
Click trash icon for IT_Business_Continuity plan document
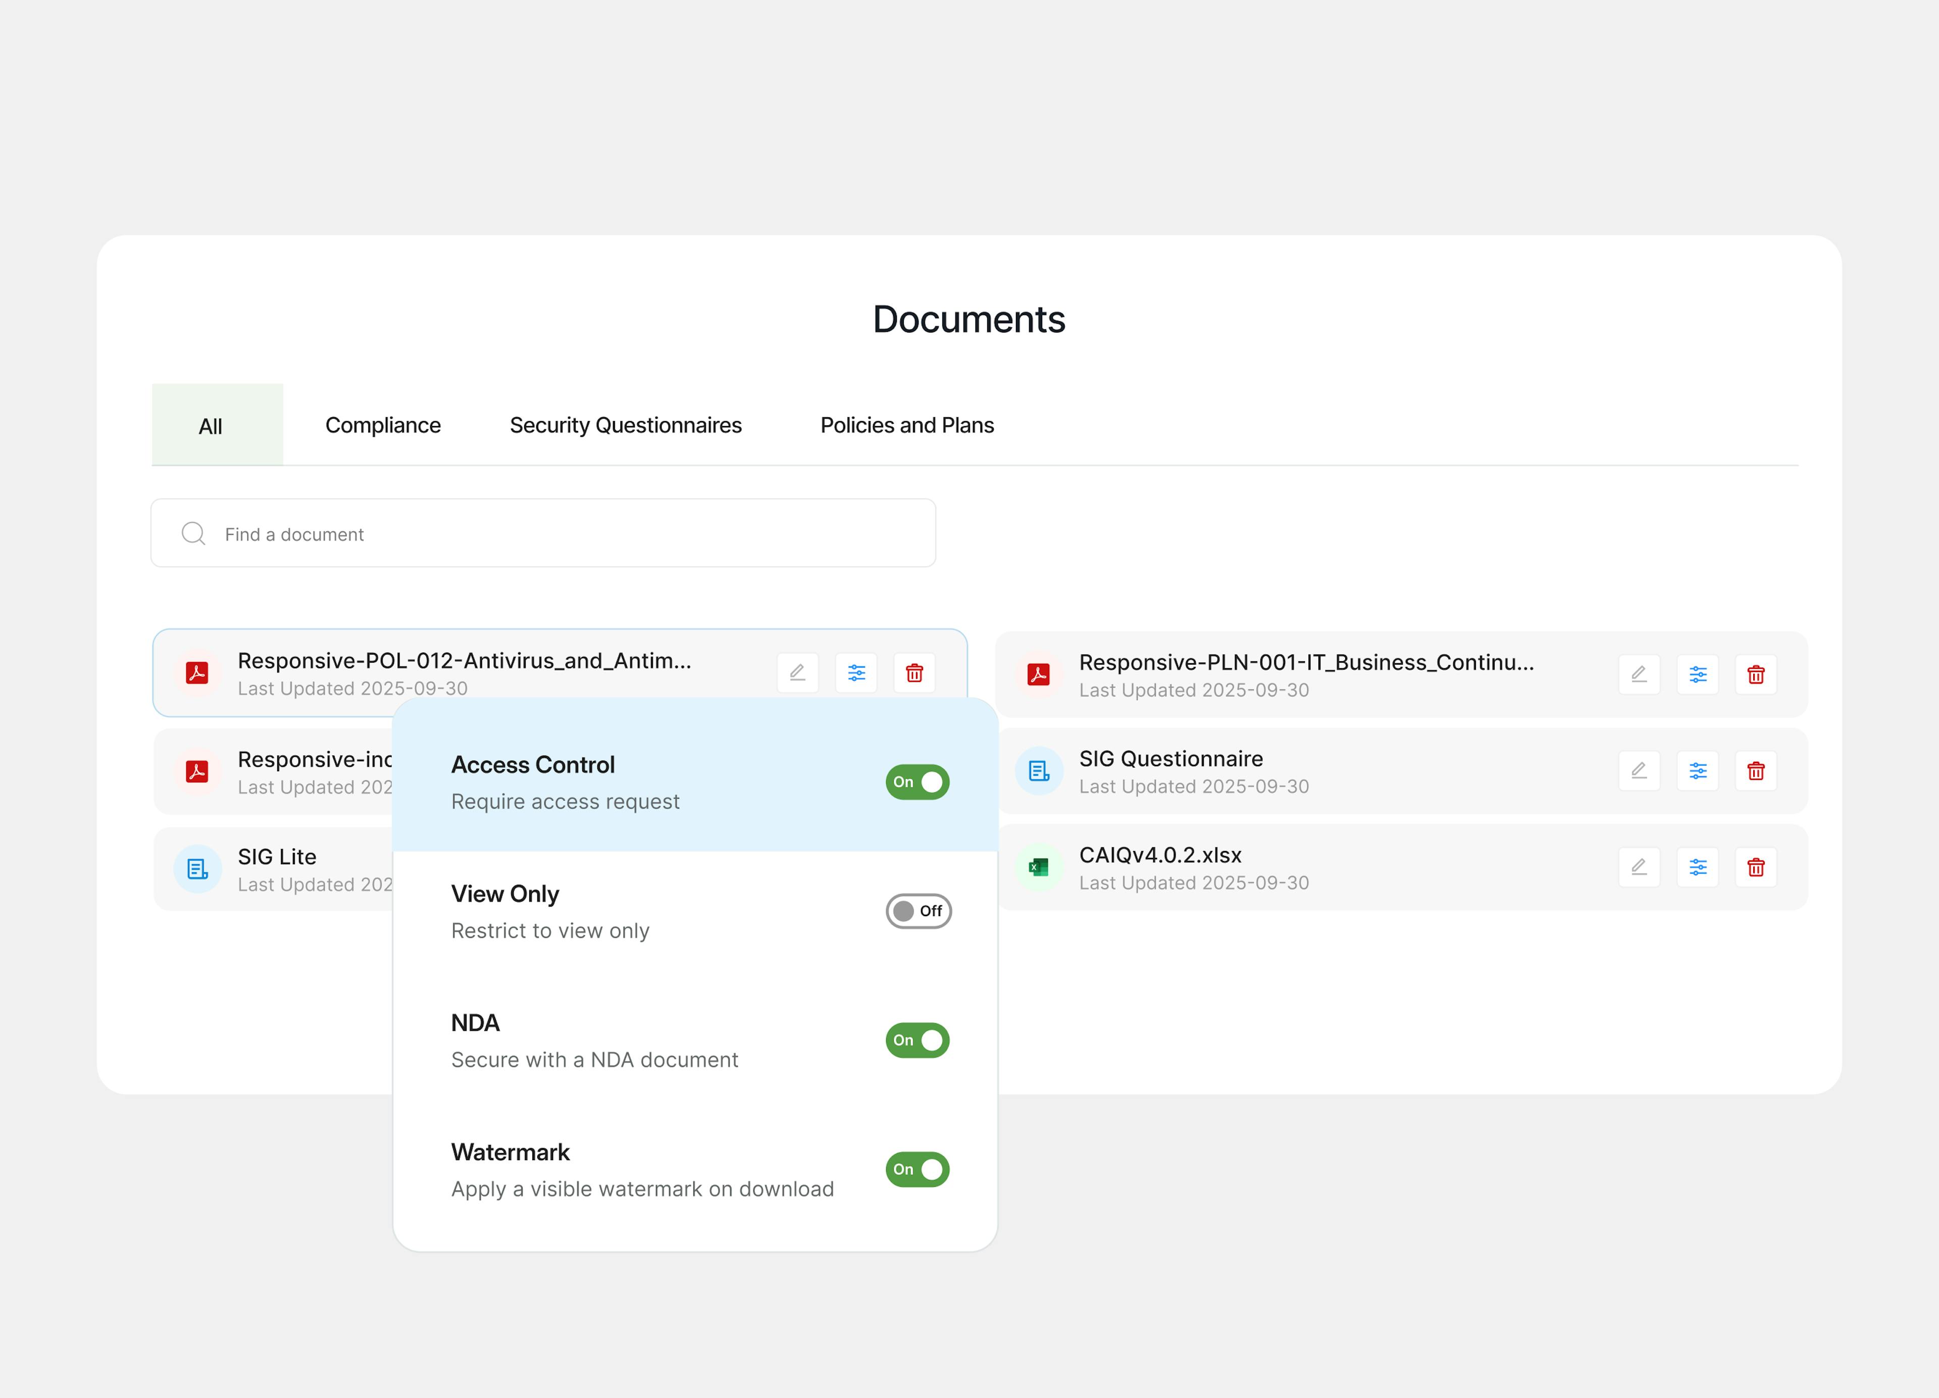click(x=1755, y=675)
